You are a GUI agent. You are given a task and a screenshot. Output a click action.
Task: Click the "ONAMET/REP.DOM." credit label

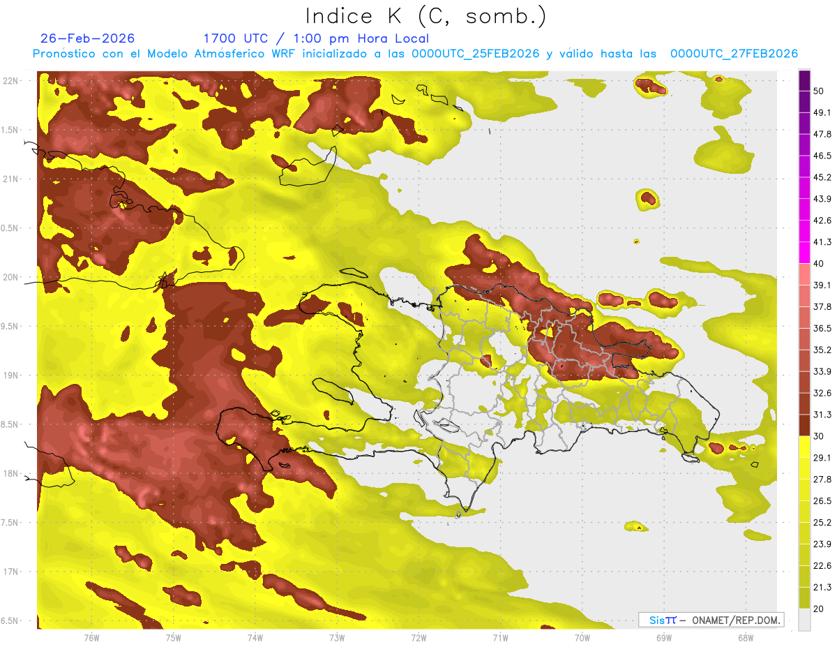[737, 620]
